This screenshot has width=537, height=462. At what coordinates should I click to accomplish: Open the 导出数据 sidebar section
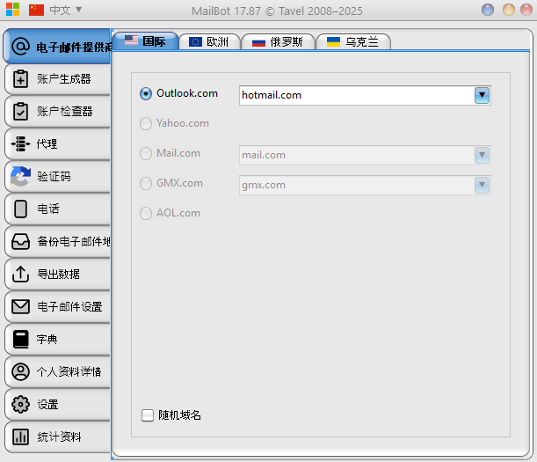[x=57, y=274]
